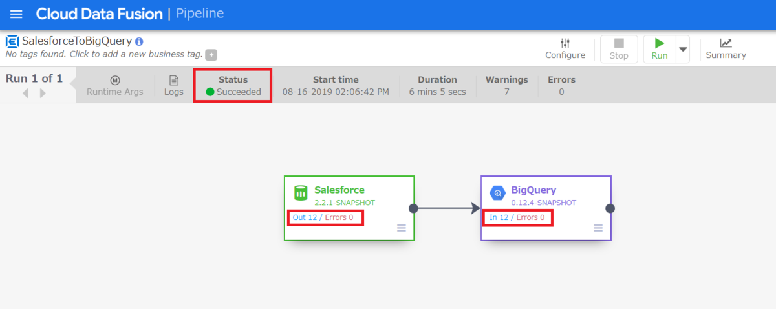Screen dimensions: 776x309
Task: Click the BigQuery node output endpoint
Action: click(x=610, y=208)
